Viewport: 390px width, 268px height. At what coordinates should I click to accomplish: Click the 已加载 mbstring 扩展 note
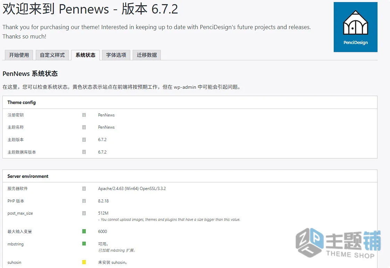(117, 250)
